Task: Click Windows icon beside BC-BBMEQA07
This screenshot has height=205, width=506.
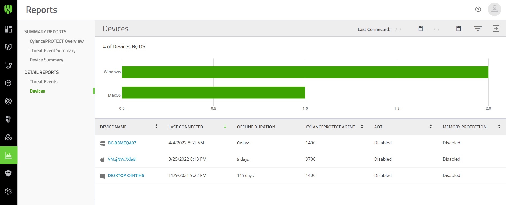Action: [102, 143]
